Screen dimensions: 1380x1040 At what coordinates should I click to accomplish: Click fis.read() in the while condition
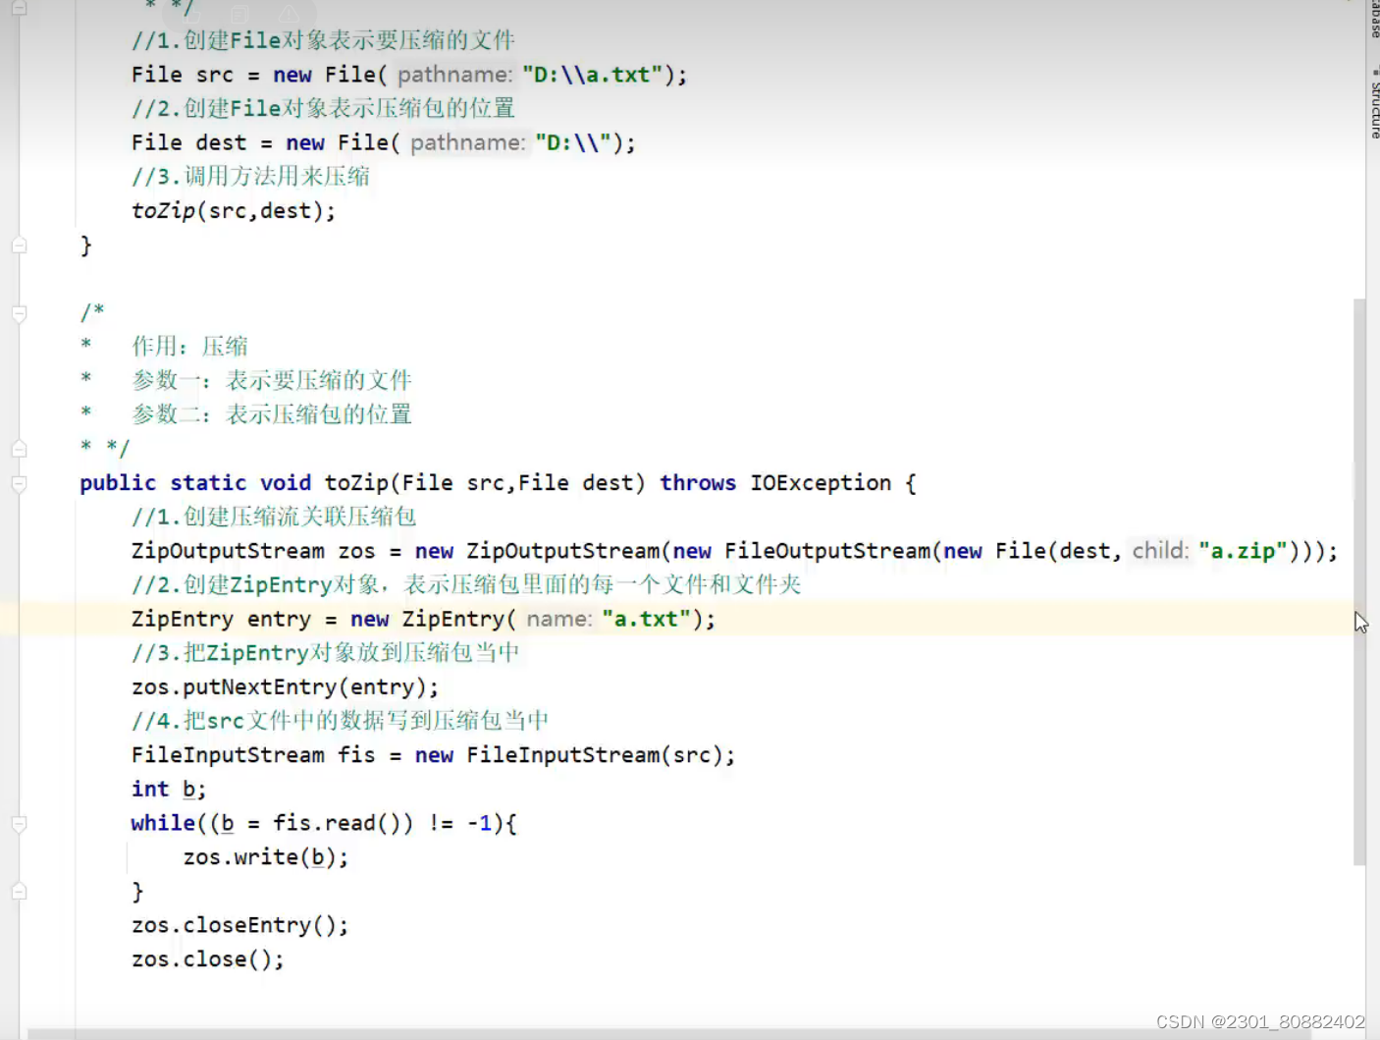pyautogui.click(x=337, y=823)
